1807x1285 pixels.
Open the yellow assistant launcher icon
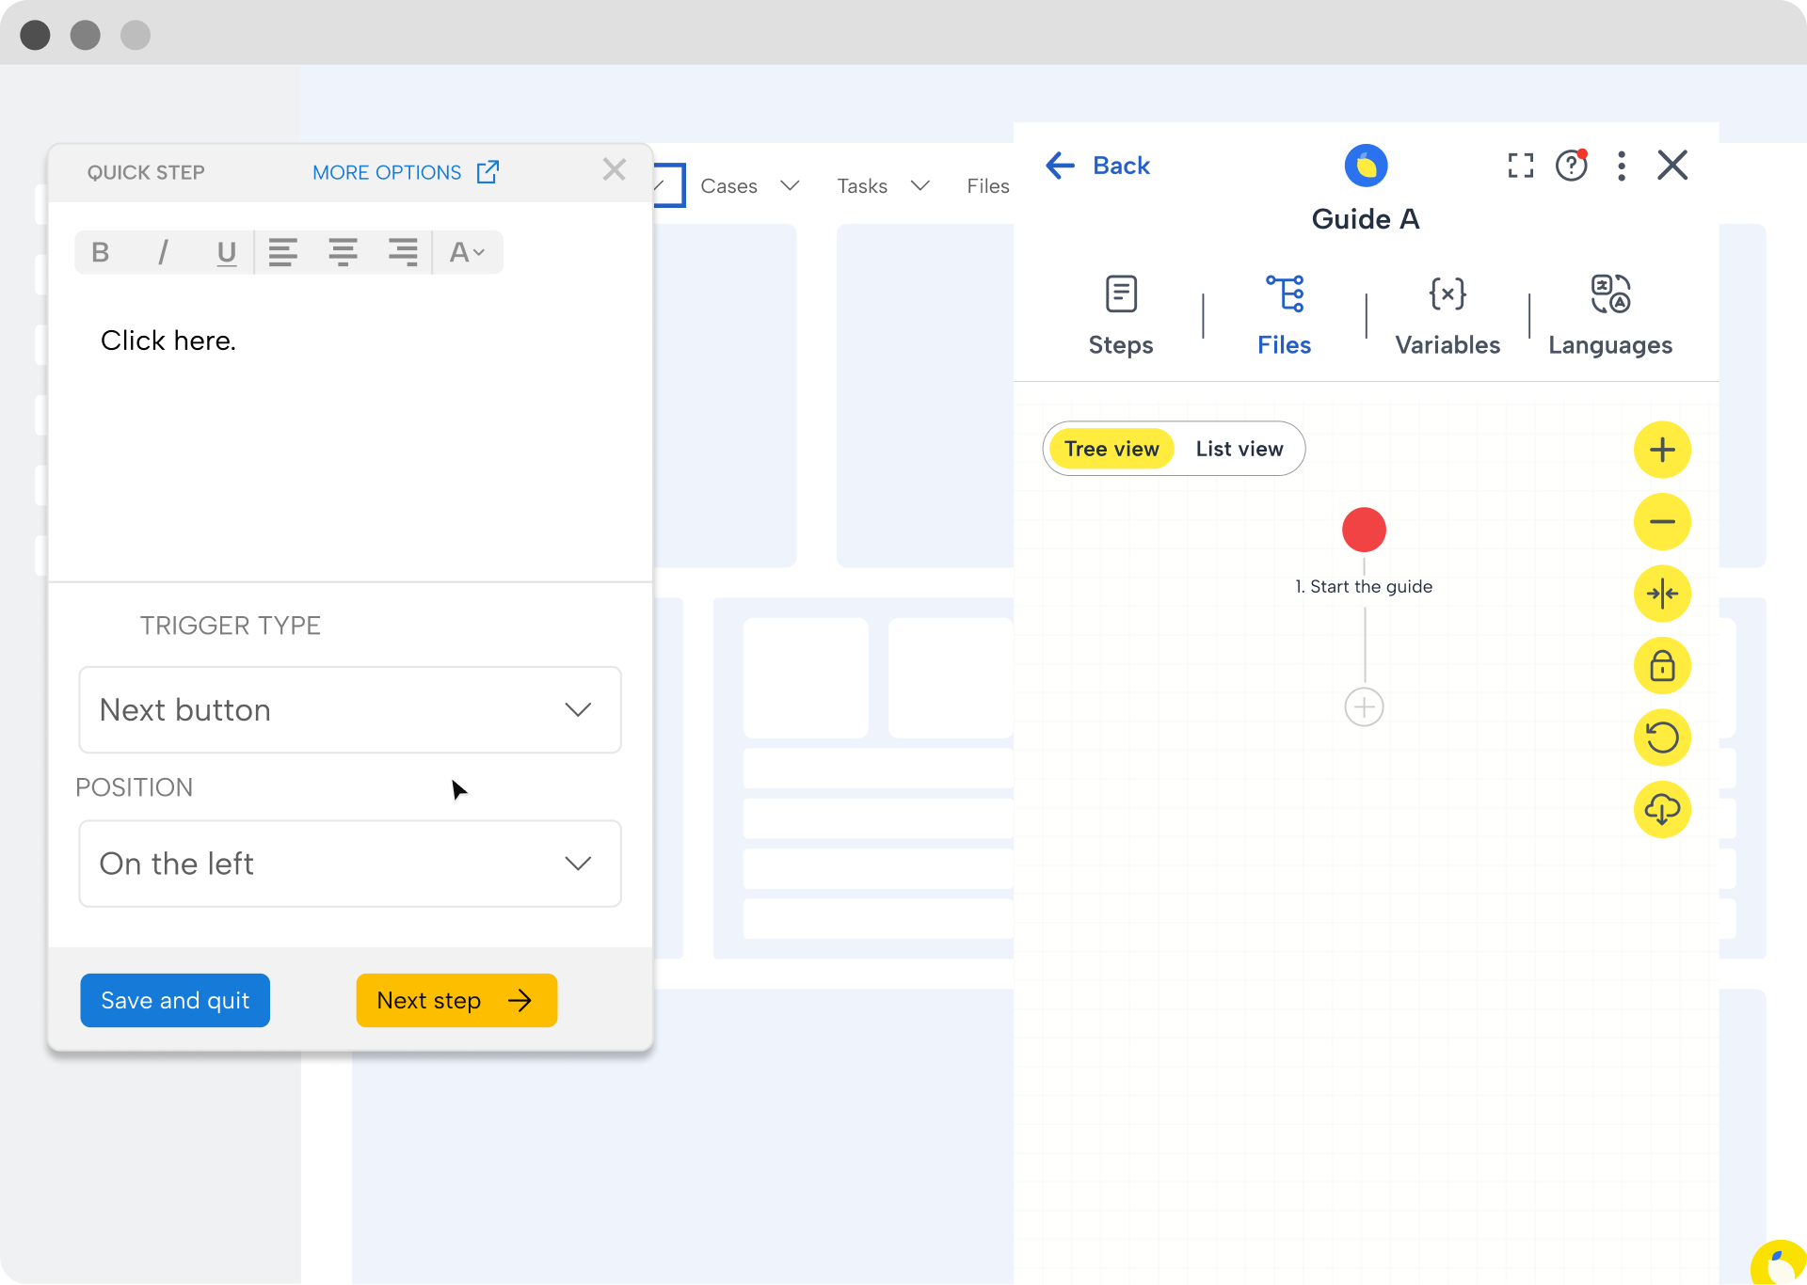1779,1262
